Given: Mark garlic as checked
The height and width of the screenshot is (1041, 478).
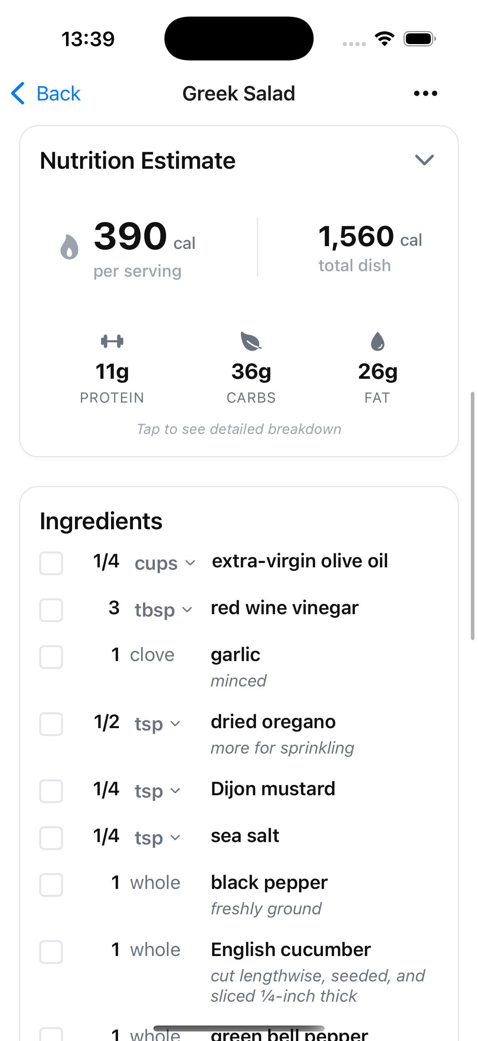Looking at the screenshot, I should pos(51,657).
